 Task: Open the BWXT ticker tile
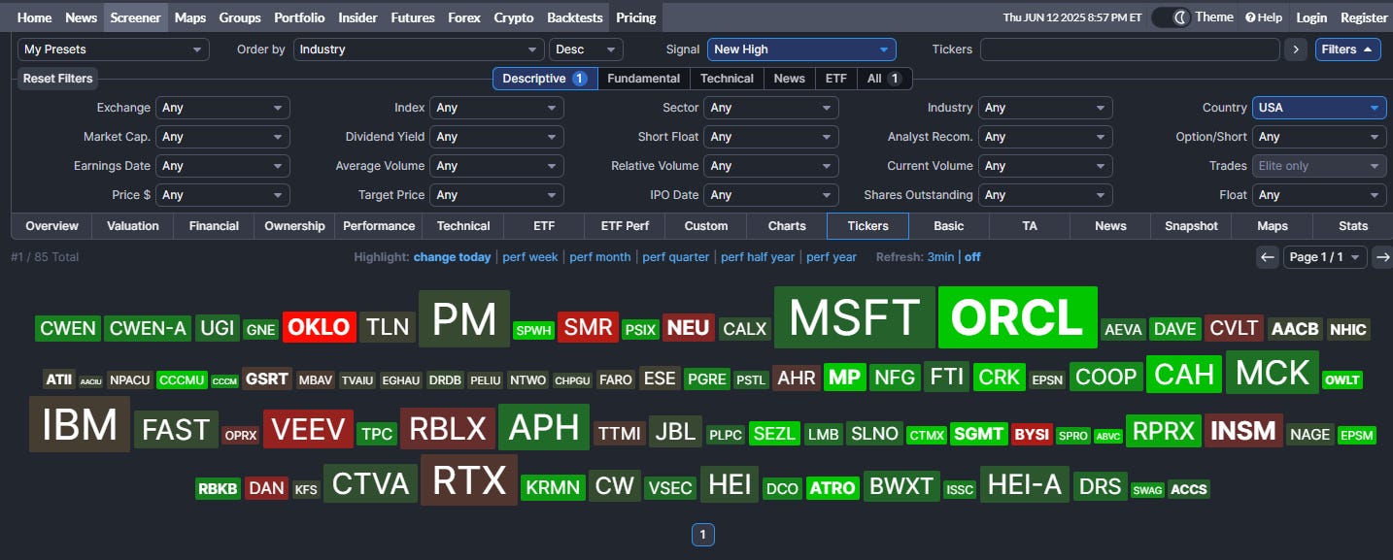(x=901, y=486)
